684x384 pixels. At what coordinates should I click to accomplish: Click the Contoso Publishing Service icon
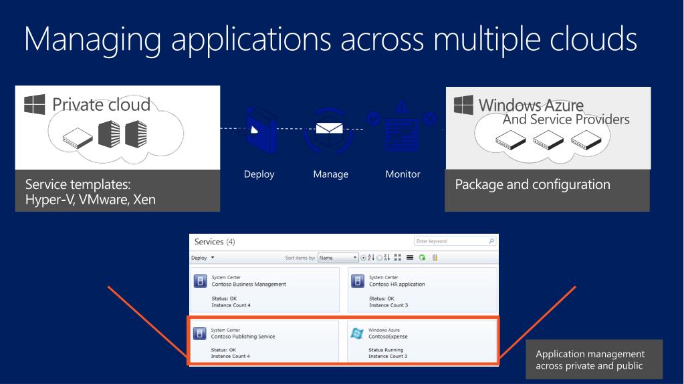tap(200, 333)
